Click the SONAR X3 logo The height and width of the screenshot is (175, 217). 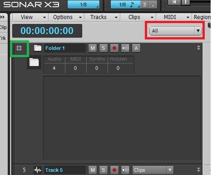pyautogui.click(x=31, y=5)
